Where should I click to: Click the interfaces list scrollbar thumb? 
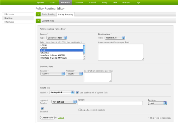pyautogui.click(x=84, y=49)
